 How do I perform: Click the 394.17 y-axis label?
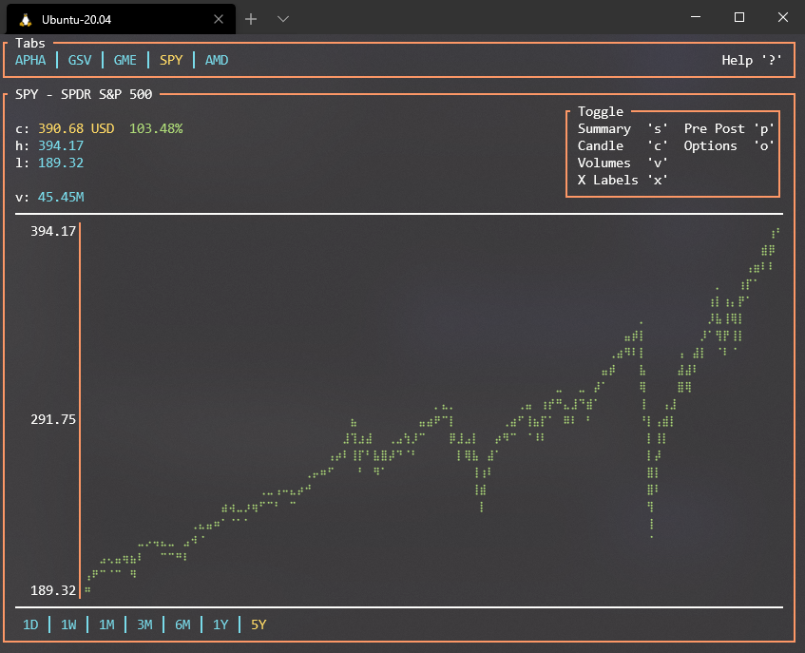point(53,232)
